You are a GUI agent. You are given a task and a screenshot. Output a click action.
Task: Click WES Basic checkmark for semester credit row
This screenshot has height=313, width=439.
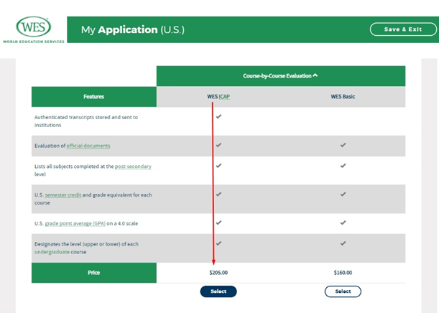(343, 194)
